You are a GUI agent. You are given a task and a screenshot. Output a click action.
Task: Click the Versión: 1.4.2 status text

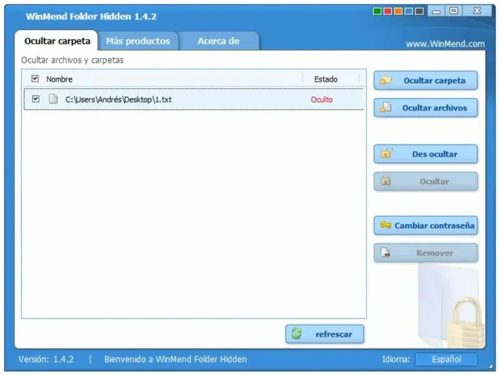(x=46, y=359)
